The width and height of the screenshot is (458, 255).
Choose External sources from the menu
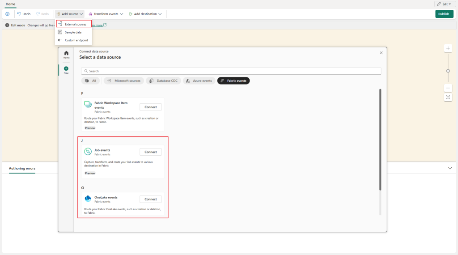point(74,24)
